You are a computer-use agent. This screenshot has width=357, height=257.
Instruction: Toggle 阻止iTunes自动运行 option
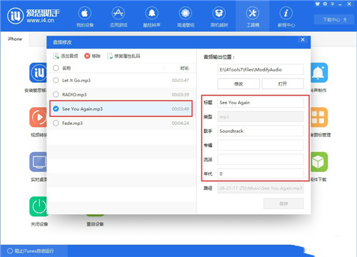(x=31, y=251)
